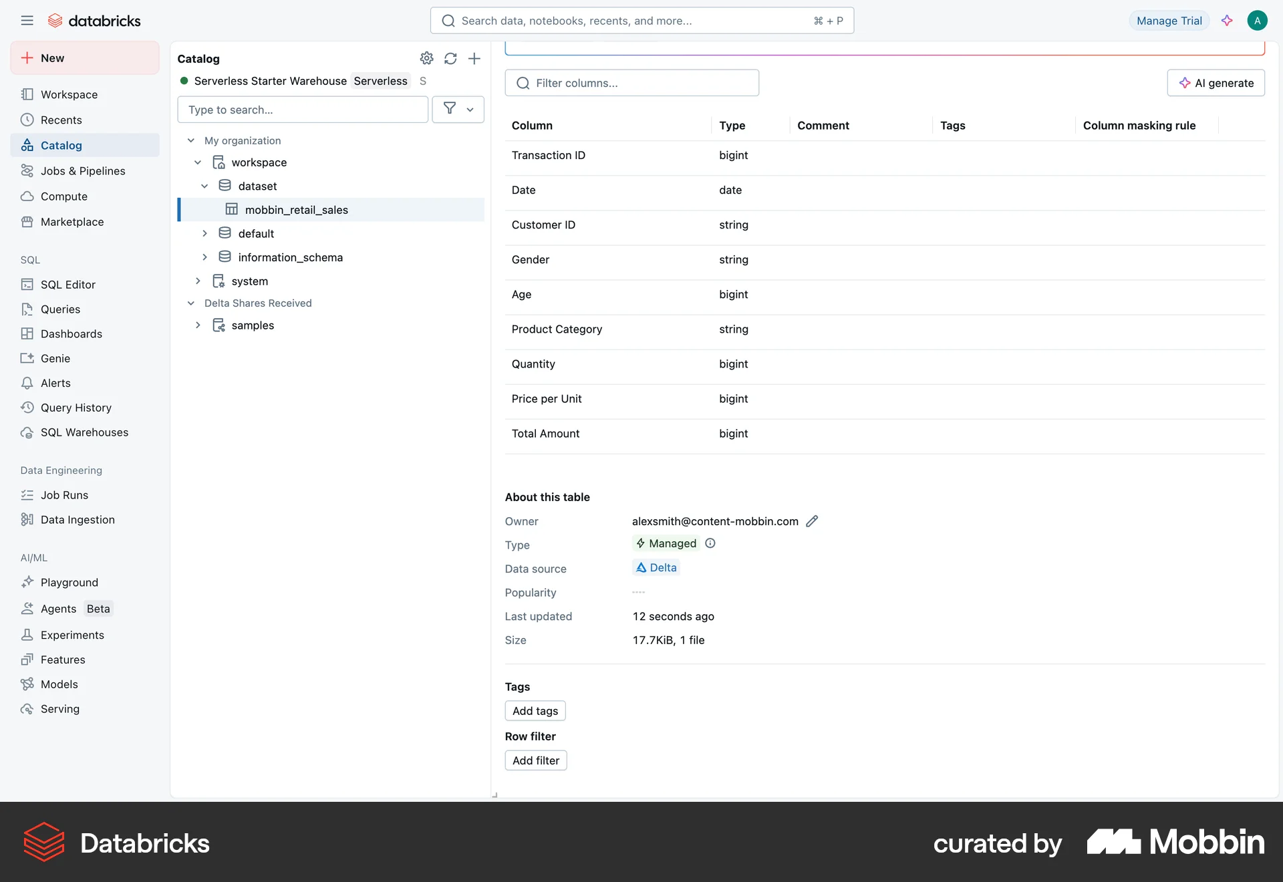
Task: Open the Genie sidebar item
Action: 54,358
